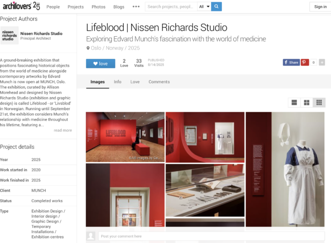
Task: Open the All search filter dropdown
Action: click(204, 7)
